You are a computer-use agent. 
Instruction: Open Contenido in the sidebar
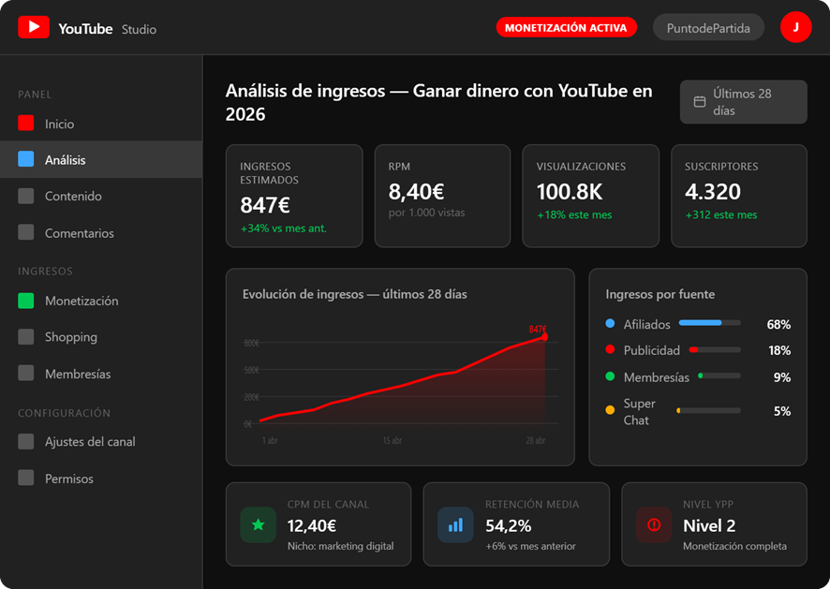(x=101, y=196)
